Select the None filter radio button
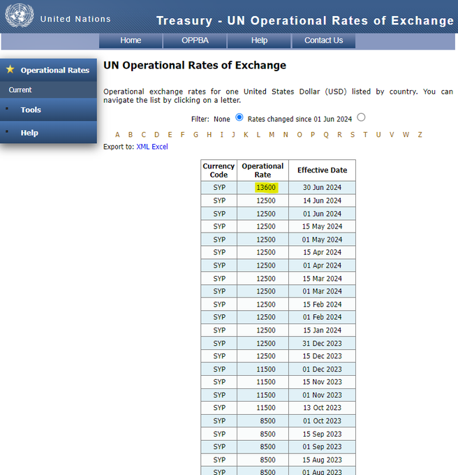The image size is (458, 475). 239,117
